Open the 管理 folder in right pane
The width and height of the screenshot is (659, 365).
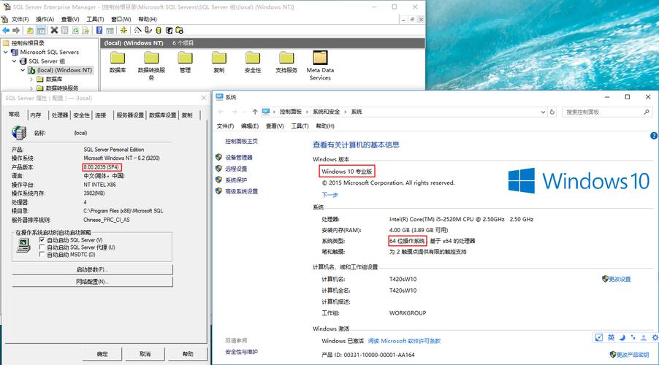[x=185, y=62]
